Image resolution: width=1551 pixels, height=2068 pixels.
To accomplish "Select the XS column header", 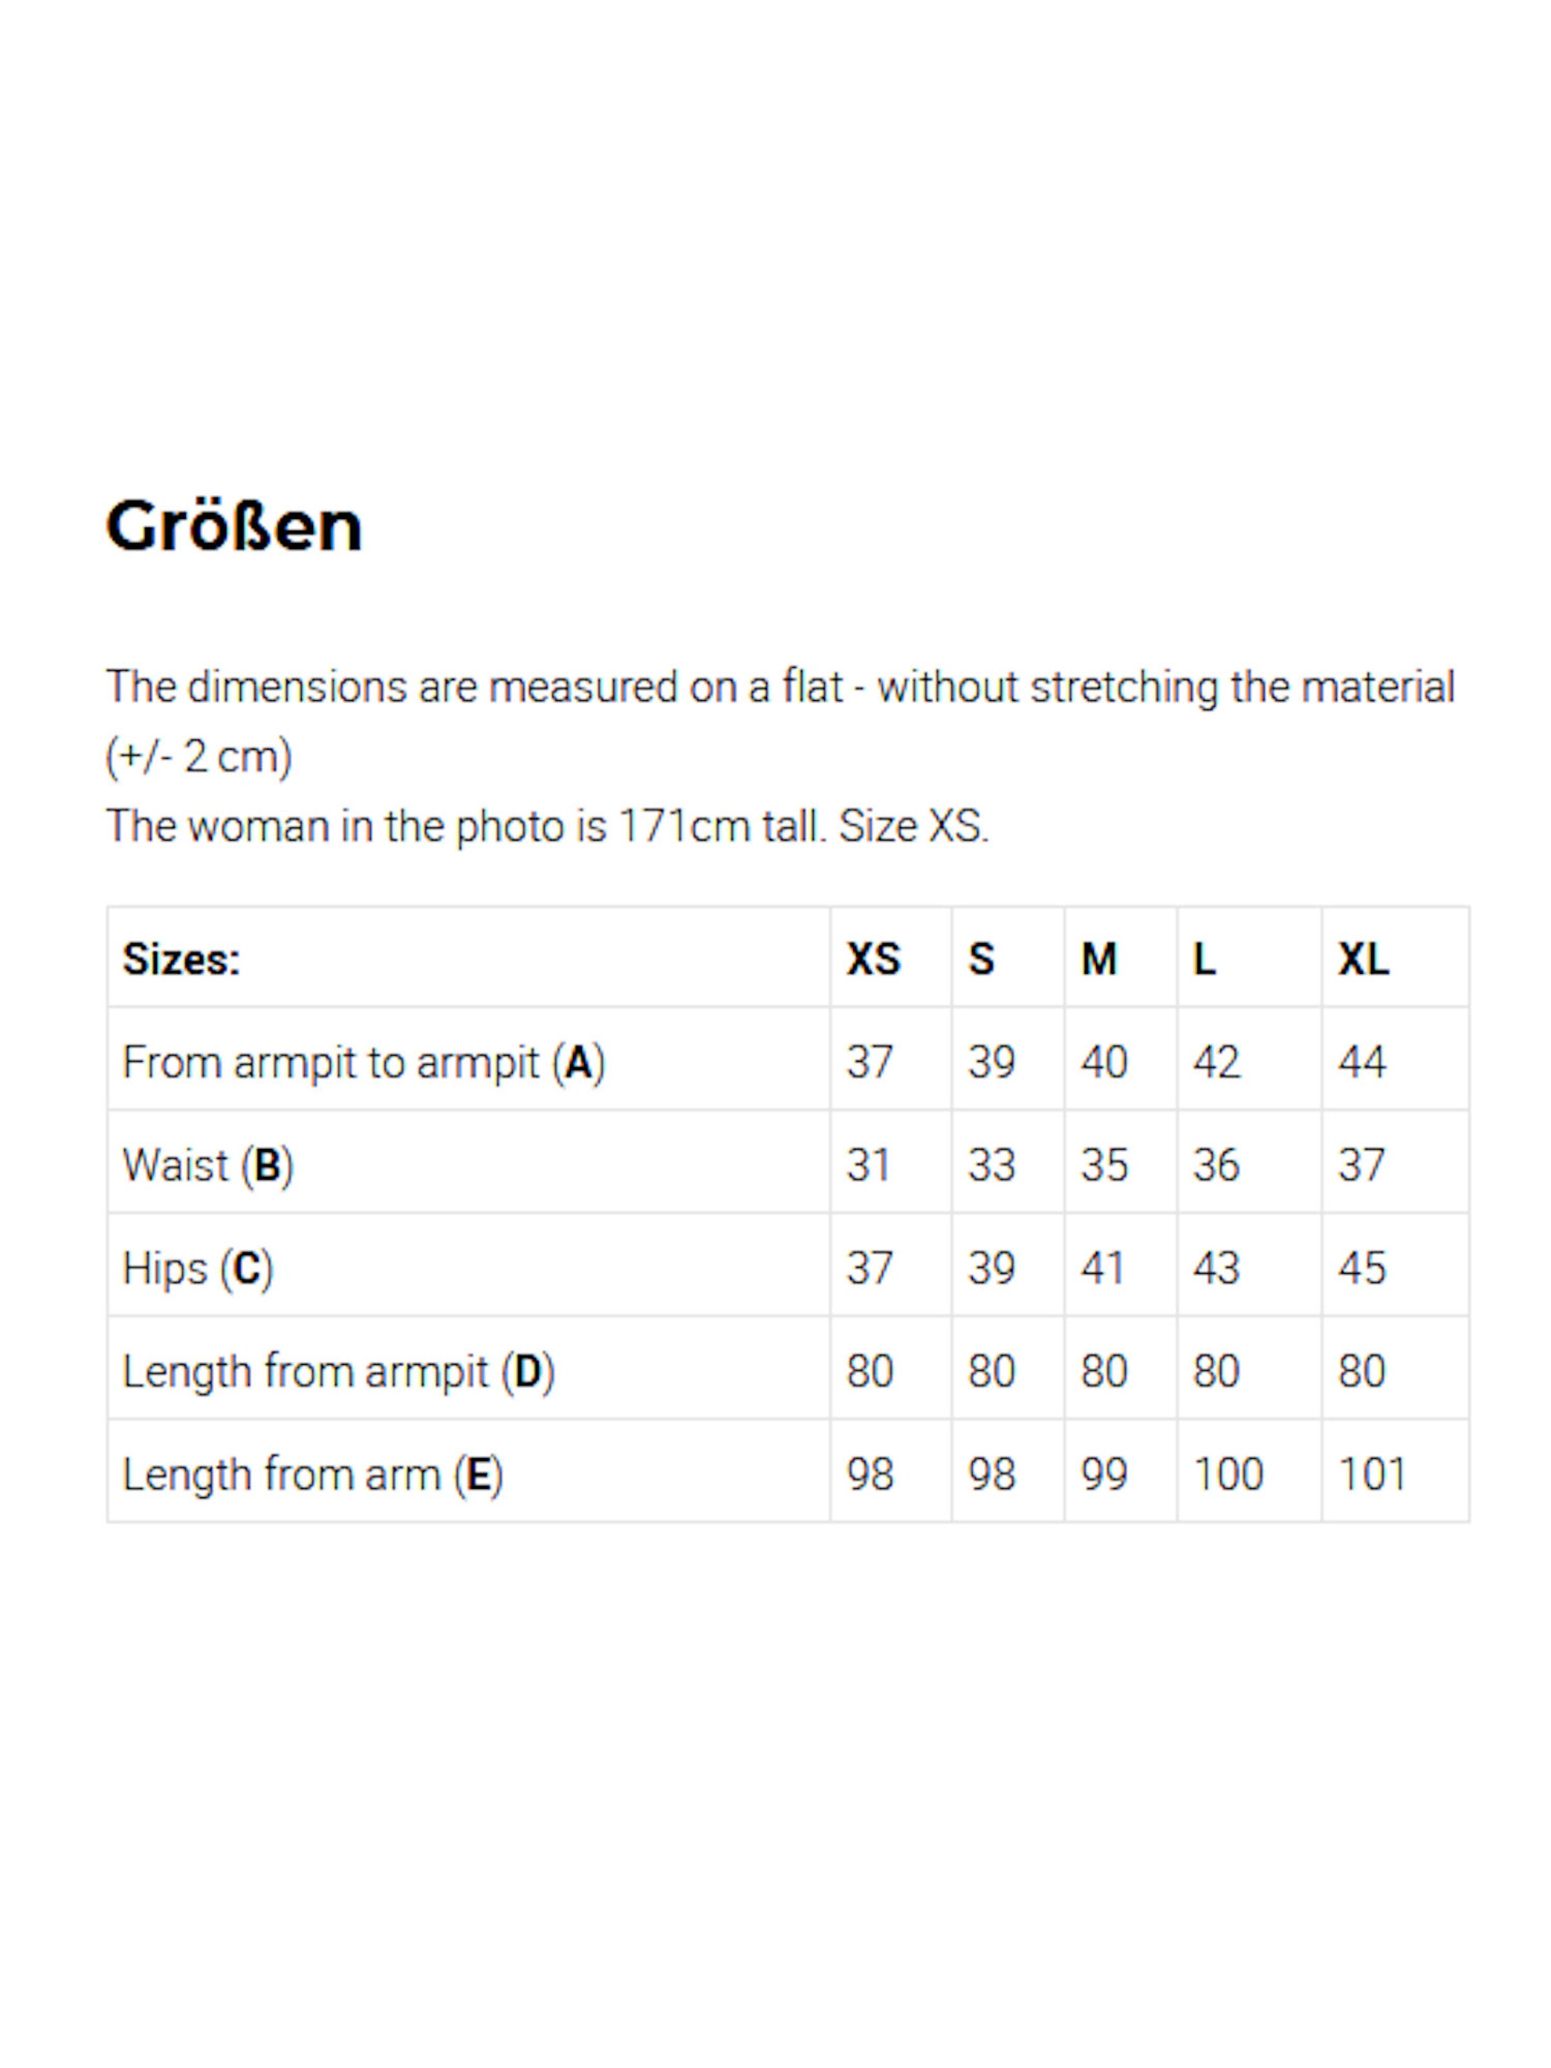I will coord(872,959).
